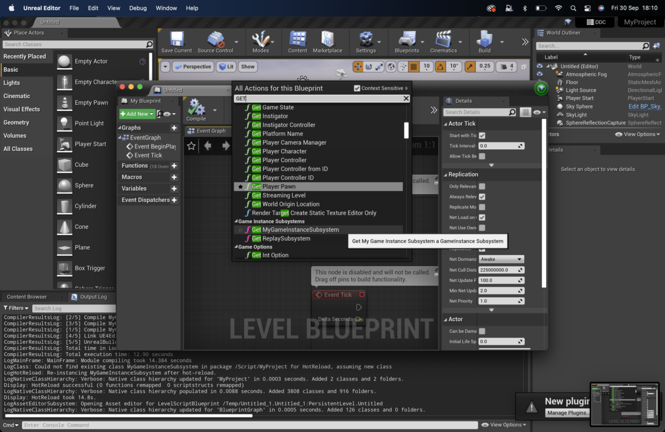Toggle the Context Sensitive checkbox

[357, 88]
